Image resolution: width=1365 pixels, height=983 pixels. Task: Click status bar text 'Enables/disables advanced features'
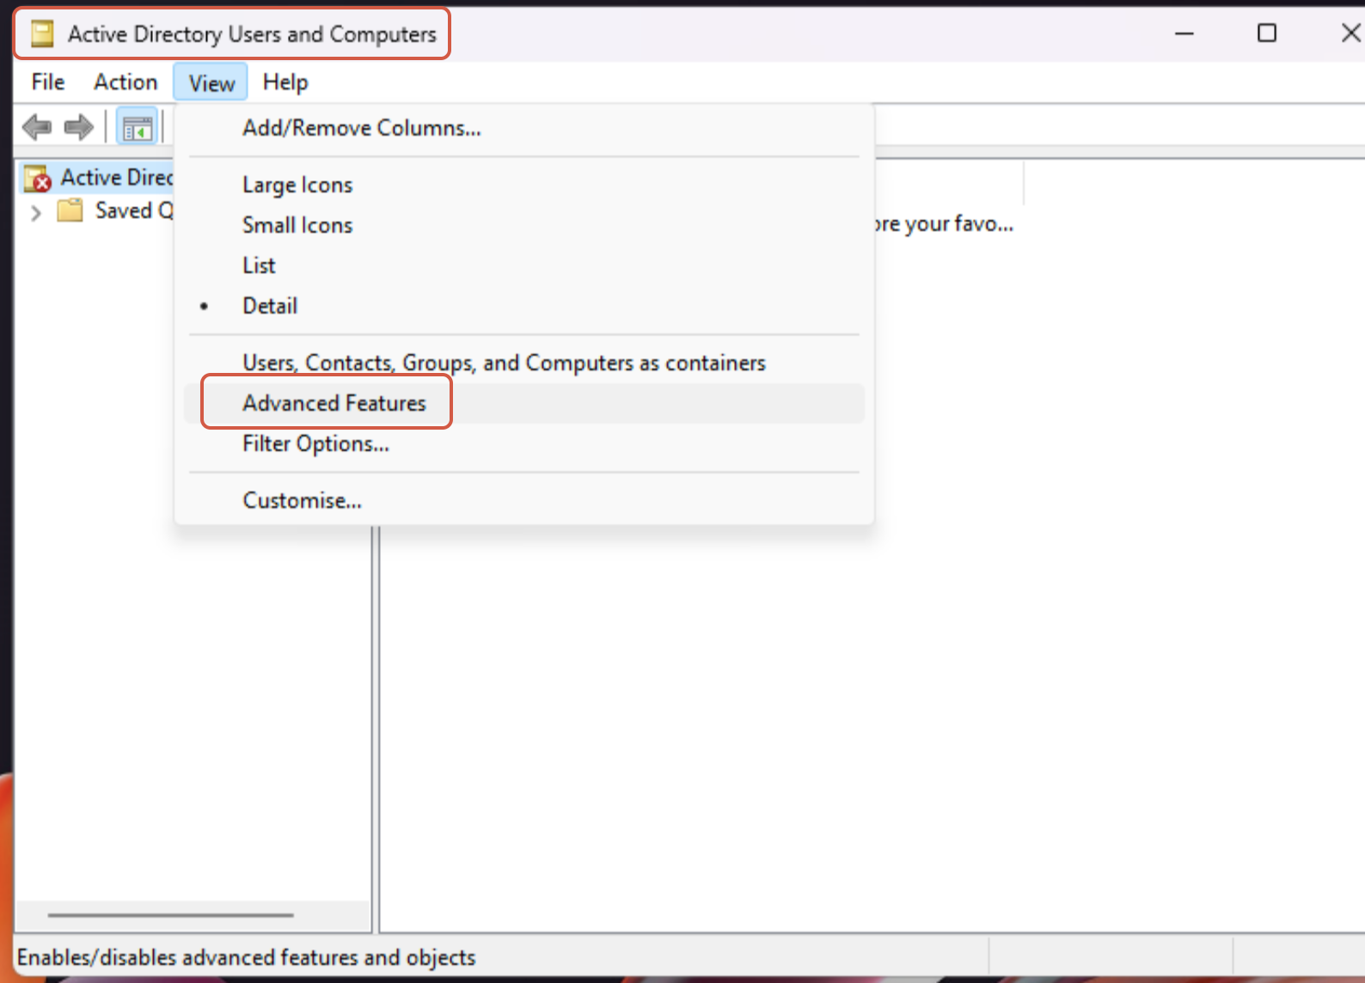(x=246, y=957)
